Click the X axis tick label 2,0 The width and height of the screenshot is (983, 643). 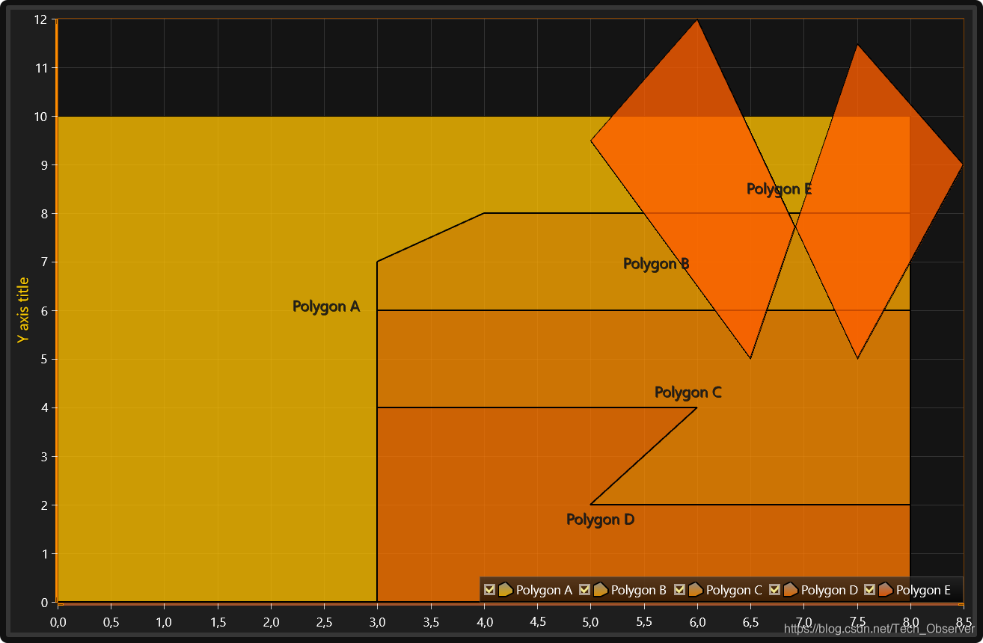pos(271,622)
